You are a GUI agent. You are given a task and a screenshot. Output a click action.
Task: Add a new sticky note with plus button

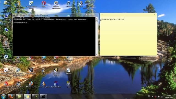coord(102,15)
